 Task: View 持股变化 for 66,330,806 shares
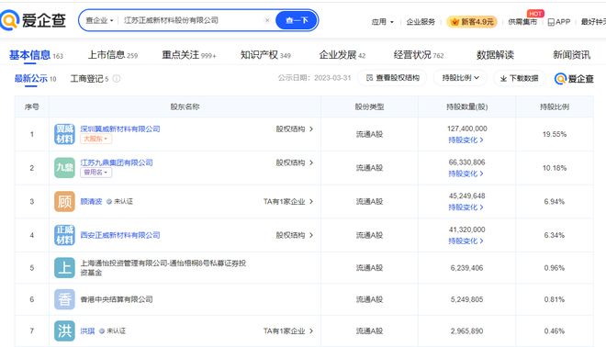(466, 173)
